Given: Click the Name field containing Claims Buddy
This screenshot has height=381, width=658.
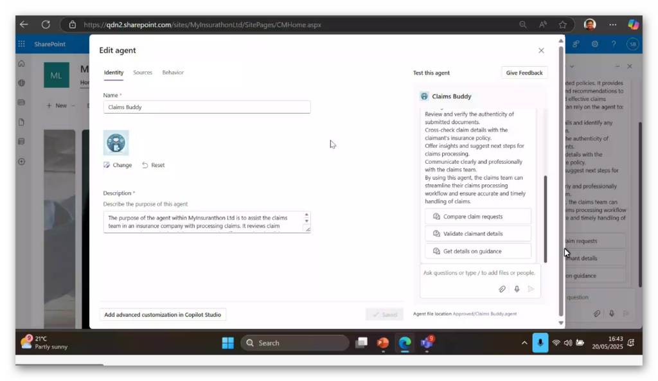Looking at the screenshot, I should (207, 107).
